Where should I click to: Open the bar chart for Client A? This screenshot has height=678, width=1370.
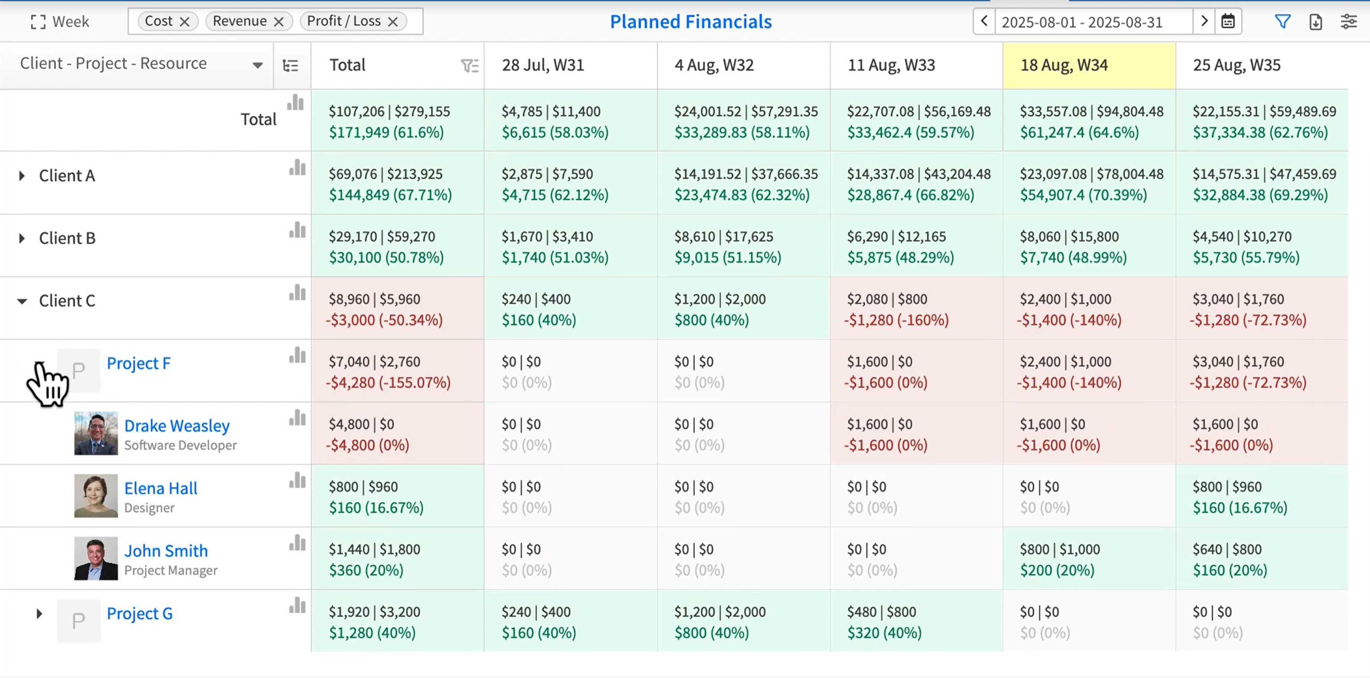click(x=297, y=168)
